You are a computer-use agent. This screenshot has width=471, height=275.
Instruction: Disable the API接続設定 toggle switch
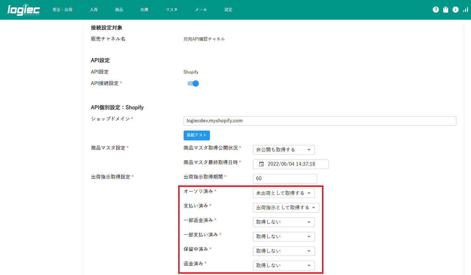pos(193,83)
